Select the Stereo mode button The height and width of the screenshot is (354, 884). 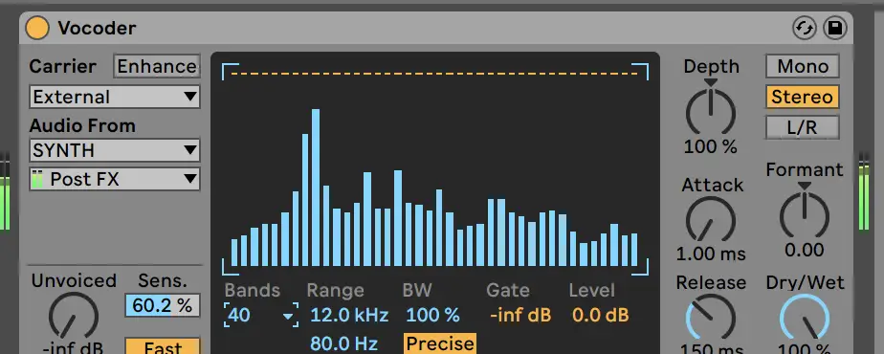(803, 97)
